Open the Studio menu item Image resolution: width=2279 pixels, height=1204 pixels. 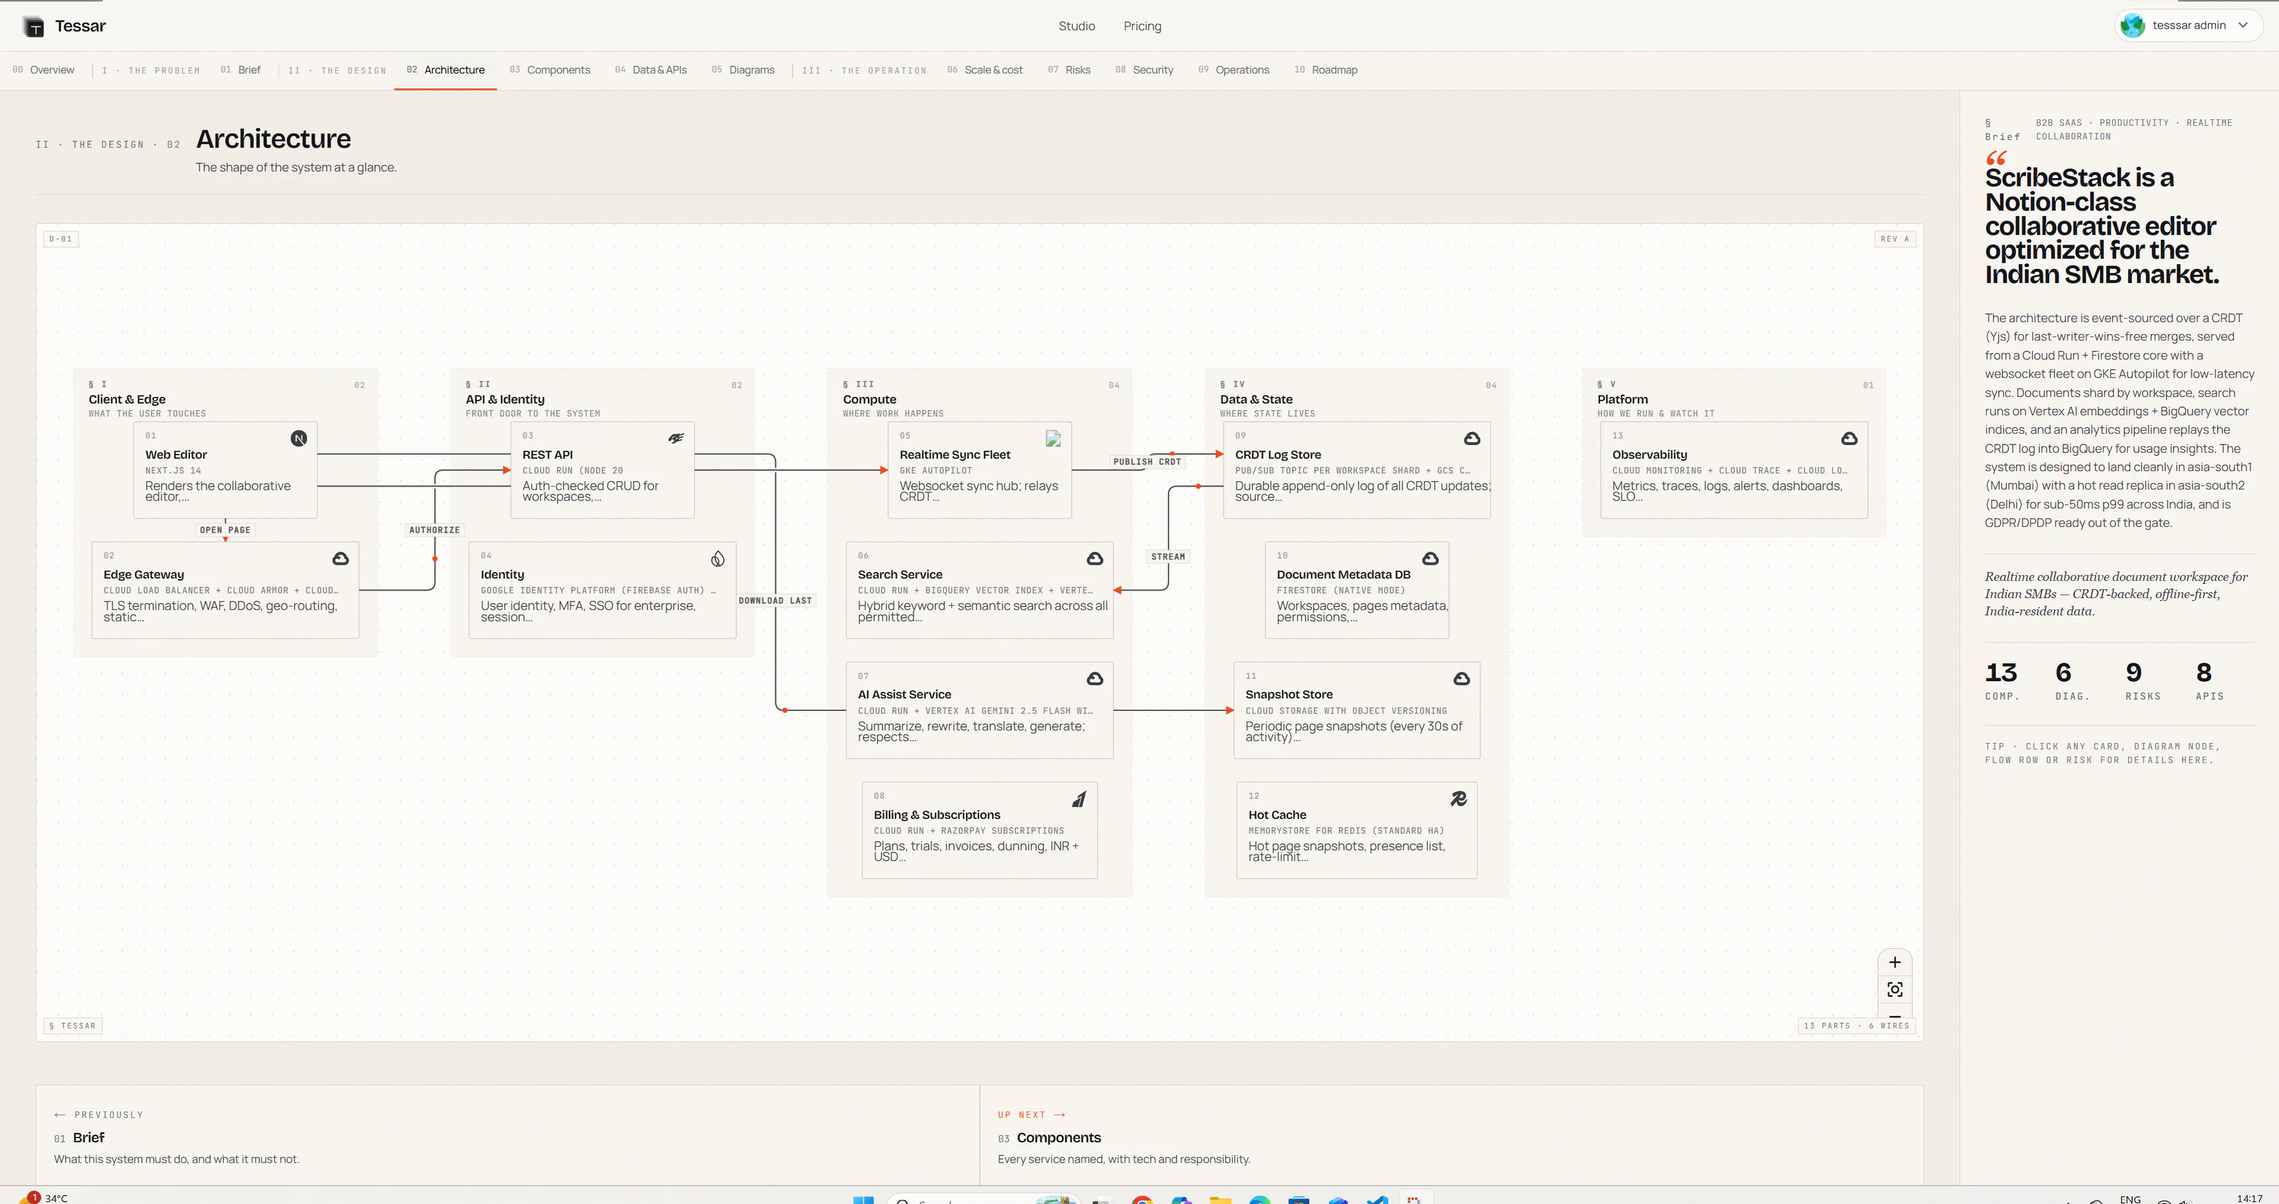tap(1077, 26)
